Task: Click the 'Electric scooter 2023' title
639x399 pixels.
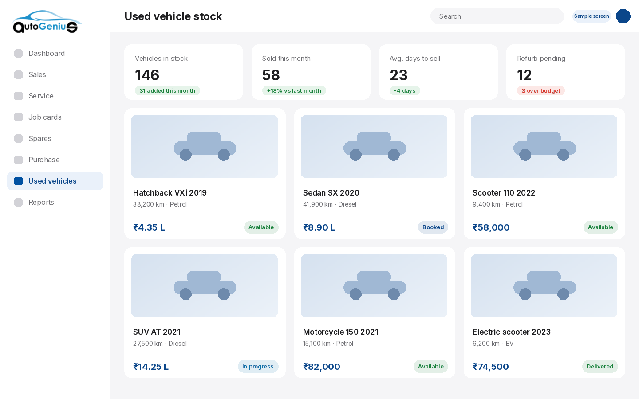Action: [x=512, y=332]
